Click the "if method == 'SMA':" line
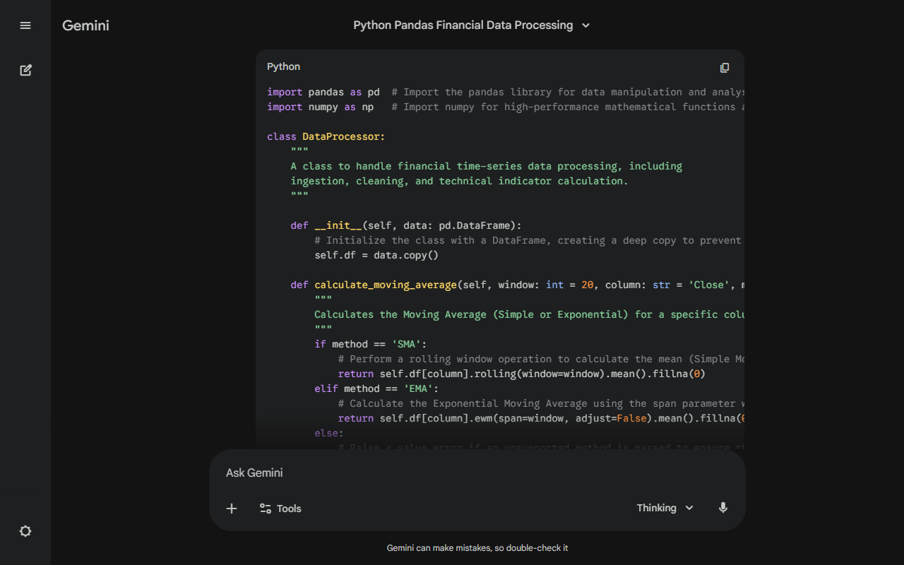 (x=371, y=344)
